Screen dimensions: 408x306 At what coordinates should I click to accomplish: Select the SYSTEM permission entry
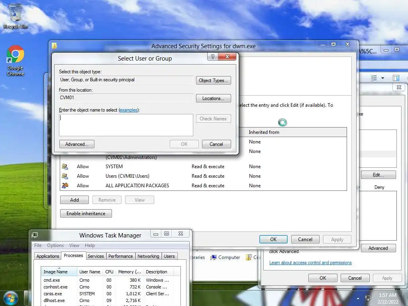203,167
